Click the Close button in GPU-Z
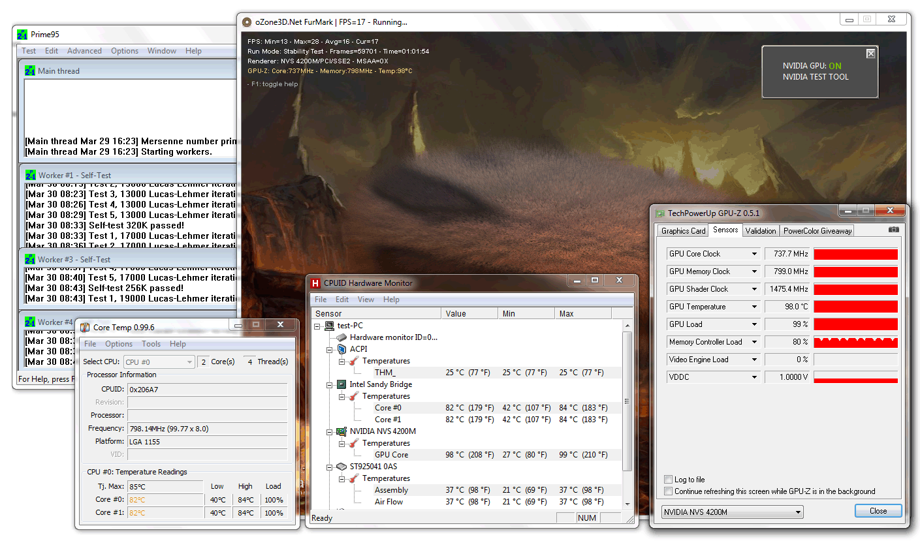This screenshot has width=920, height=541. click(x=878, y=511)
